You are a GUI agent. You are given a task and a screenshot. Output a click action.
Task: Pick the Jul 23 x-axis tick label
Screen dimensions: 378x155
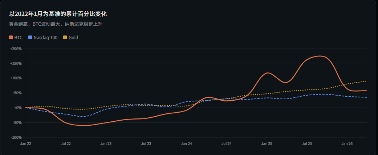(x=146, y=143)
